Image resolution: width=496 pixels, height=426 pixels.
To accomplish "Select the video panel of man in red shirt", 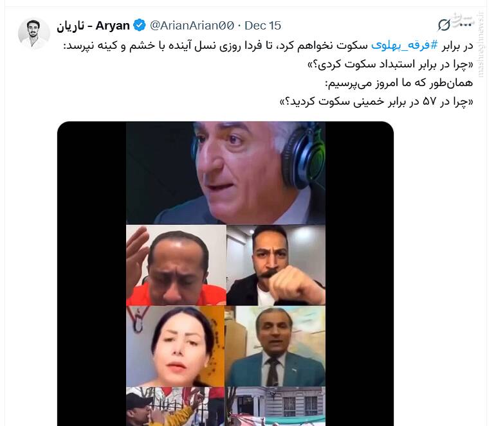I will (x=176, y=265).
